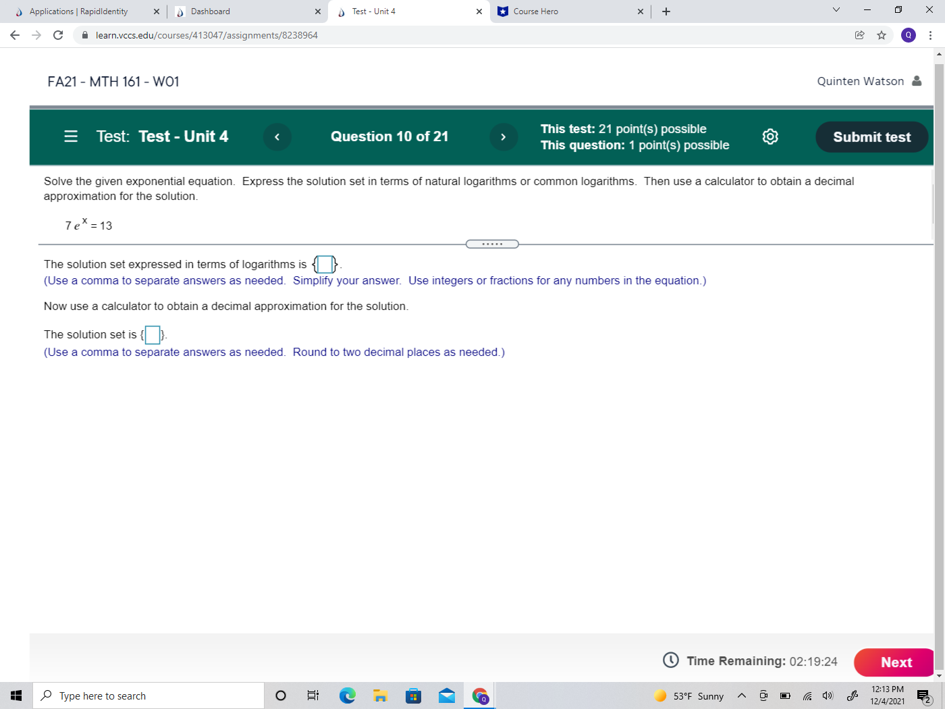Expand the hidden icons chevron in system tray
945x709 pixels.
pos(741,695)
